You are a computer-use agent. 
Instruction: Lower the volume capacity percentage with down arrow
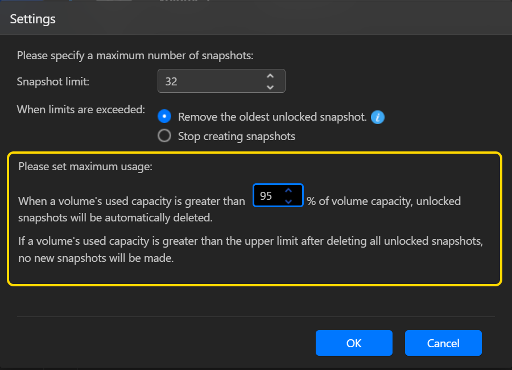(288, 201)
